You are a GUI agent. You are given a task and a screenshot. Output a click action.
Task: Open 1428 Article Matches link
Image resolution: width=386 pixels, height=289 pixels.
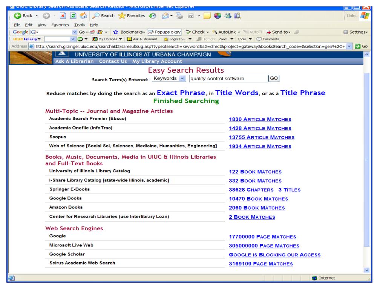pyautogui.click(x=260, y=128)
